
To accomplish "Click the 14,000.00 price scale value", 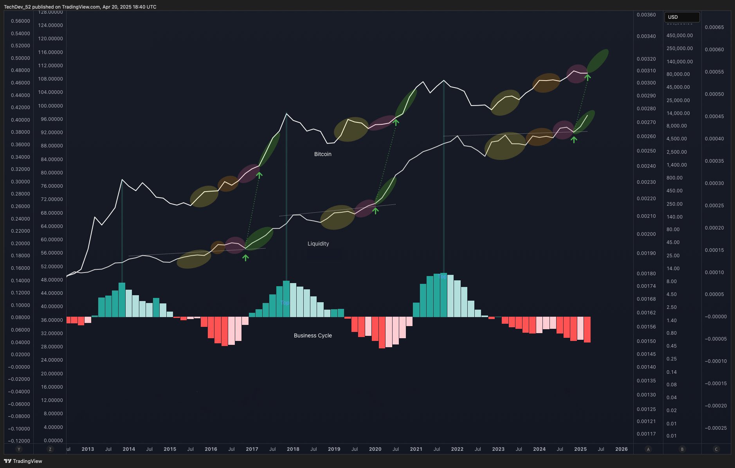I will point(678,113).
